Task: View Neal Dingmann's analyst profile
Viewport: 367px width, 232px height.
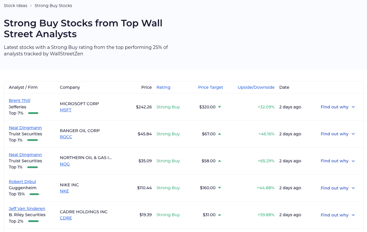Action: tap(25, 127)
